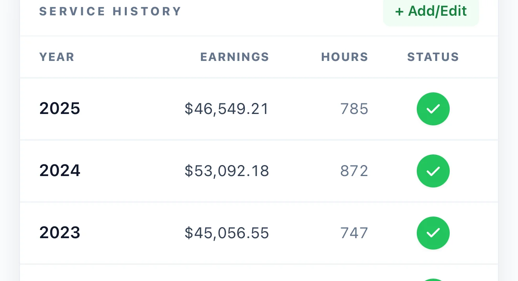Click the SERVICE HISTORY section heading

click(x=110, y=11)
